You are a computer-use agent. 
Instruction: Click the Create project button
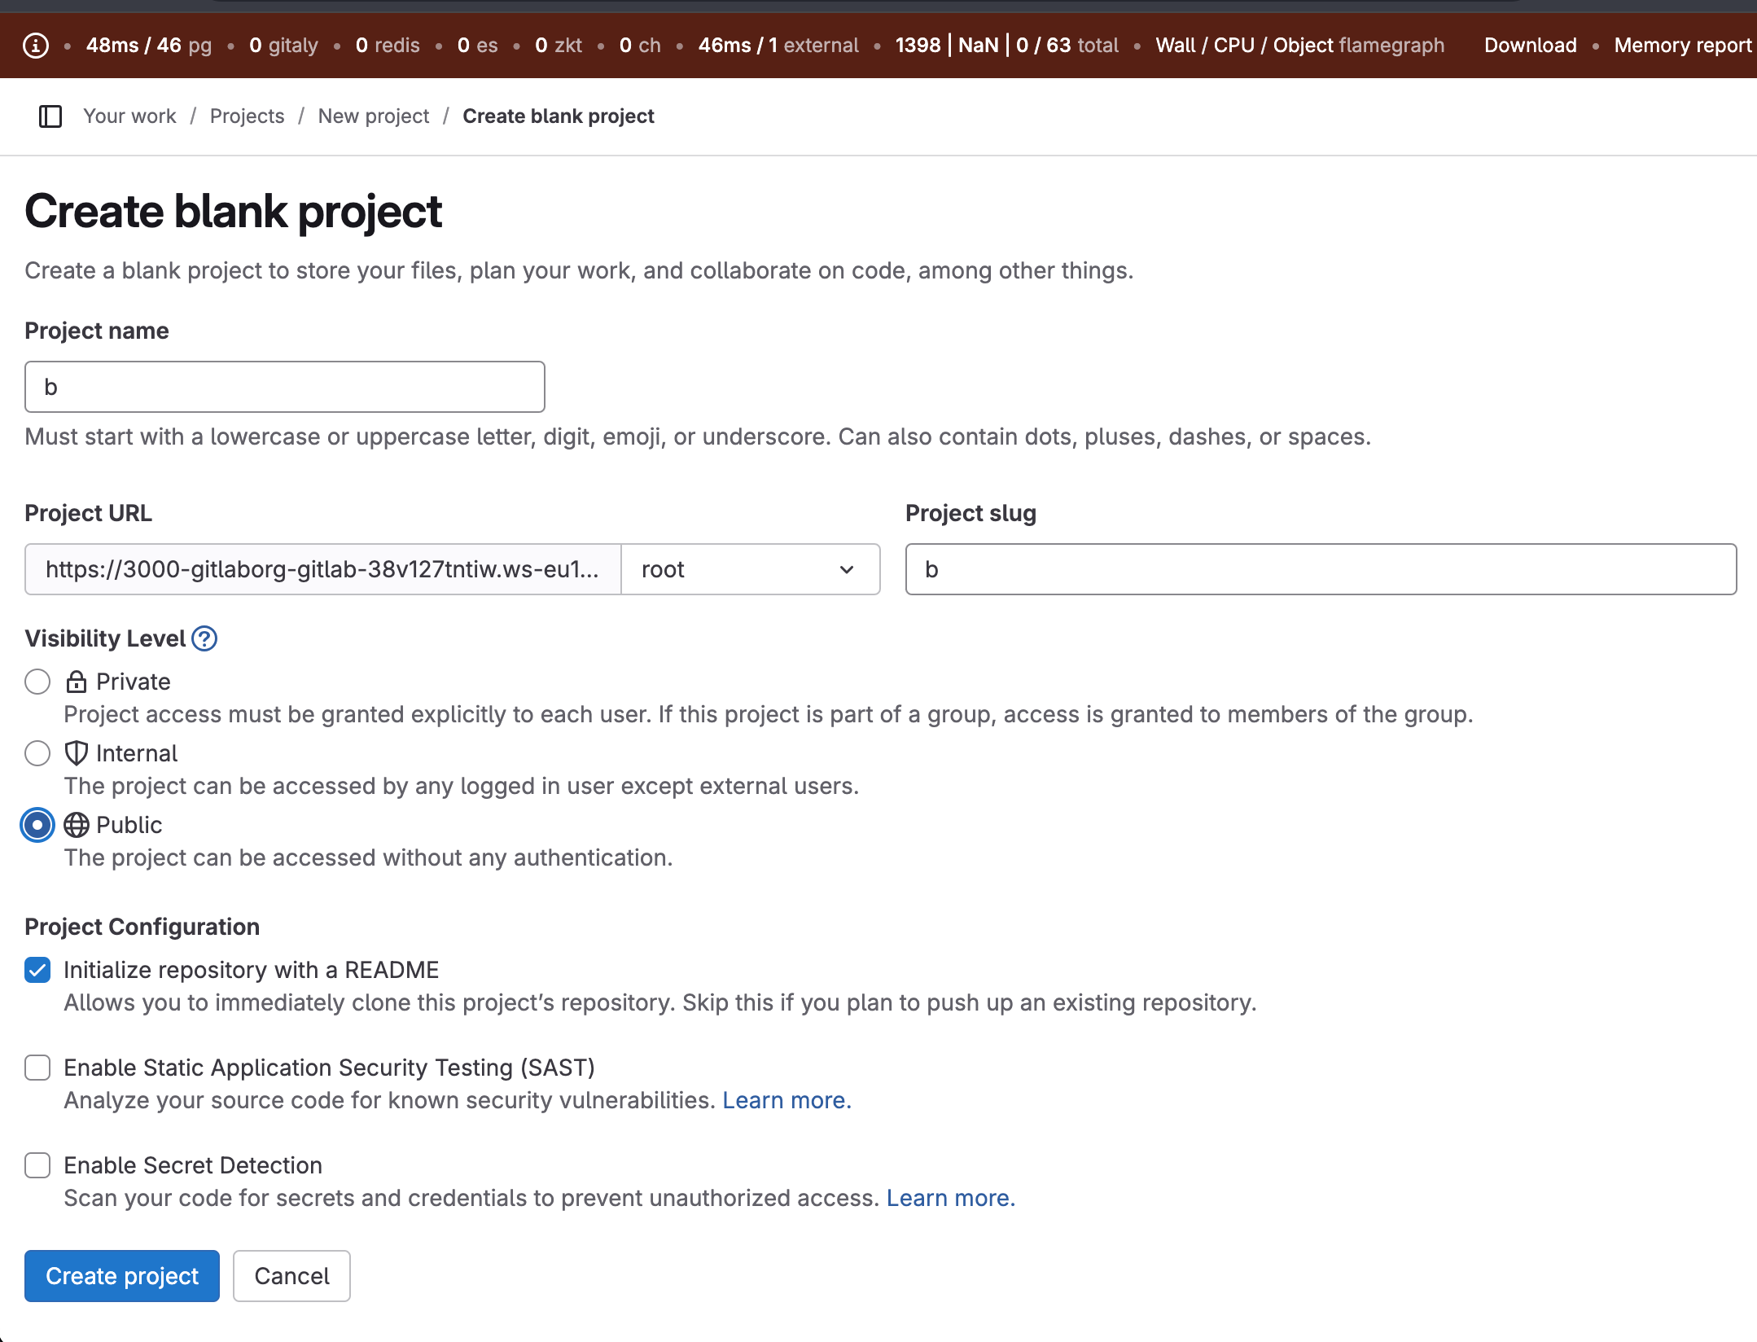pyautogui.click(x=122, y=1276)
